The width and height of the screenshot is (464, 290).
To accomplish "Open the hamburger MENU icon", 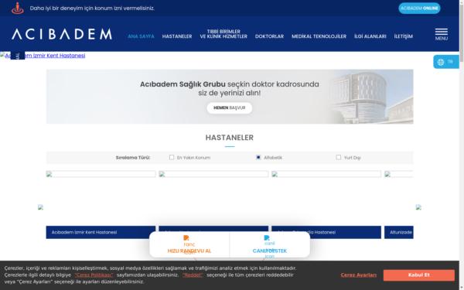I will pos(442,34).
